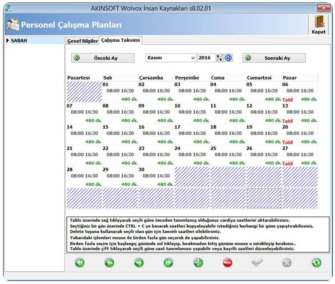Go to first record navigation button
This screenshot has height=284, width=335.
coord(80,262)
